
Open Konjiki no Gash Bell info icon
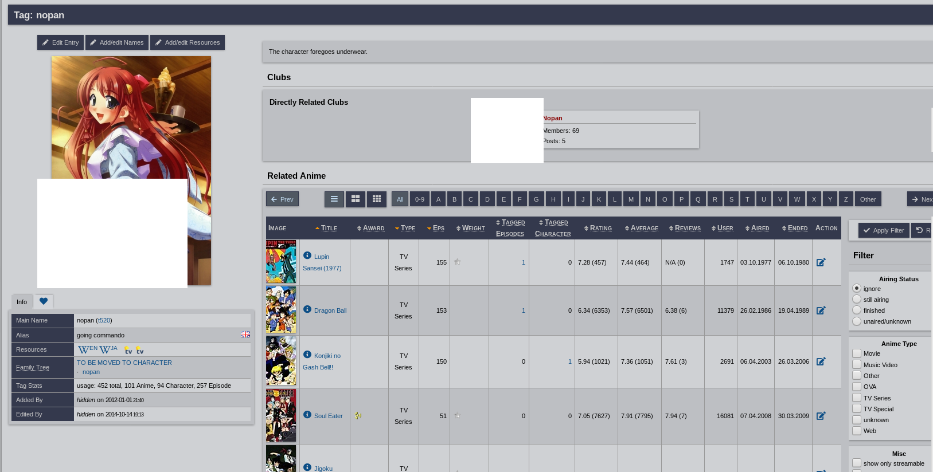(x=307, y=355)
